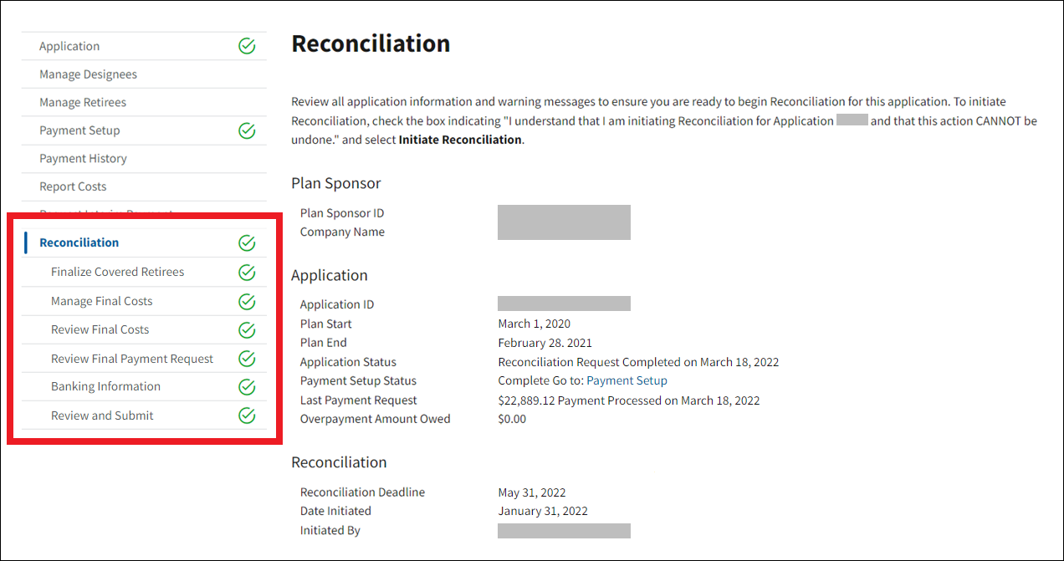Click the checkmark beside Finalize Covered Retirees
Image resolution: width=1064 pixels, height=561 pixels.
[x=247, y=273]
